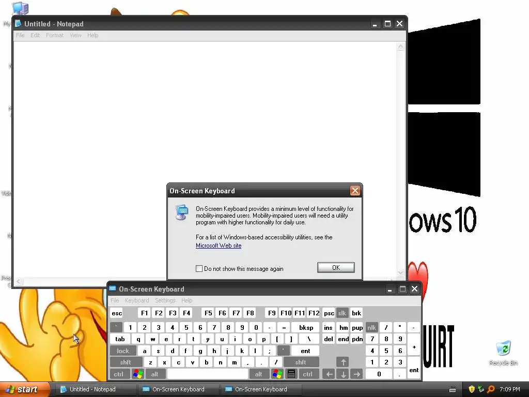Click the psc (print screen) key

click(329, 313)
